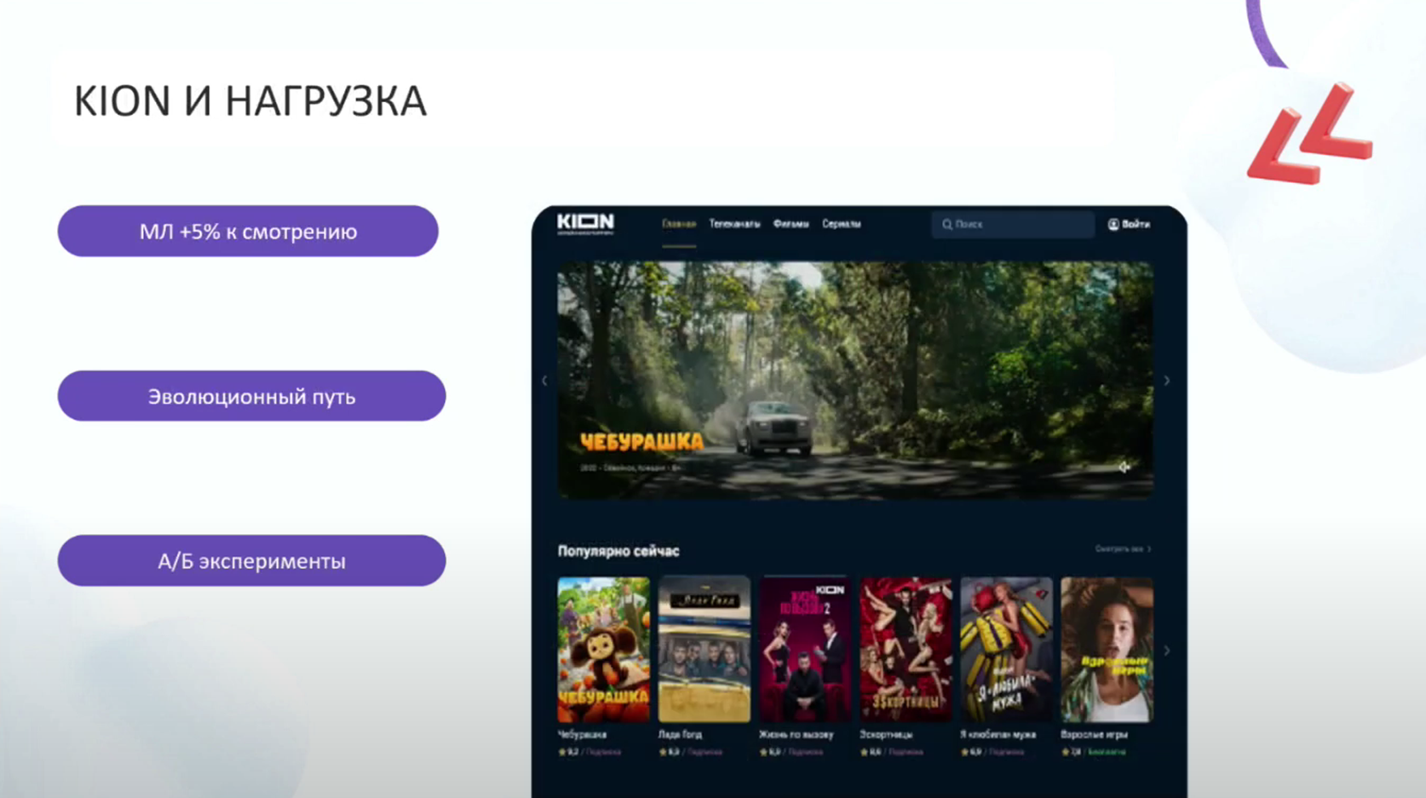This screenshot has height=798, width=1426.
Task: Click the Эволюционный путь pill
Action: coord(251,396)
